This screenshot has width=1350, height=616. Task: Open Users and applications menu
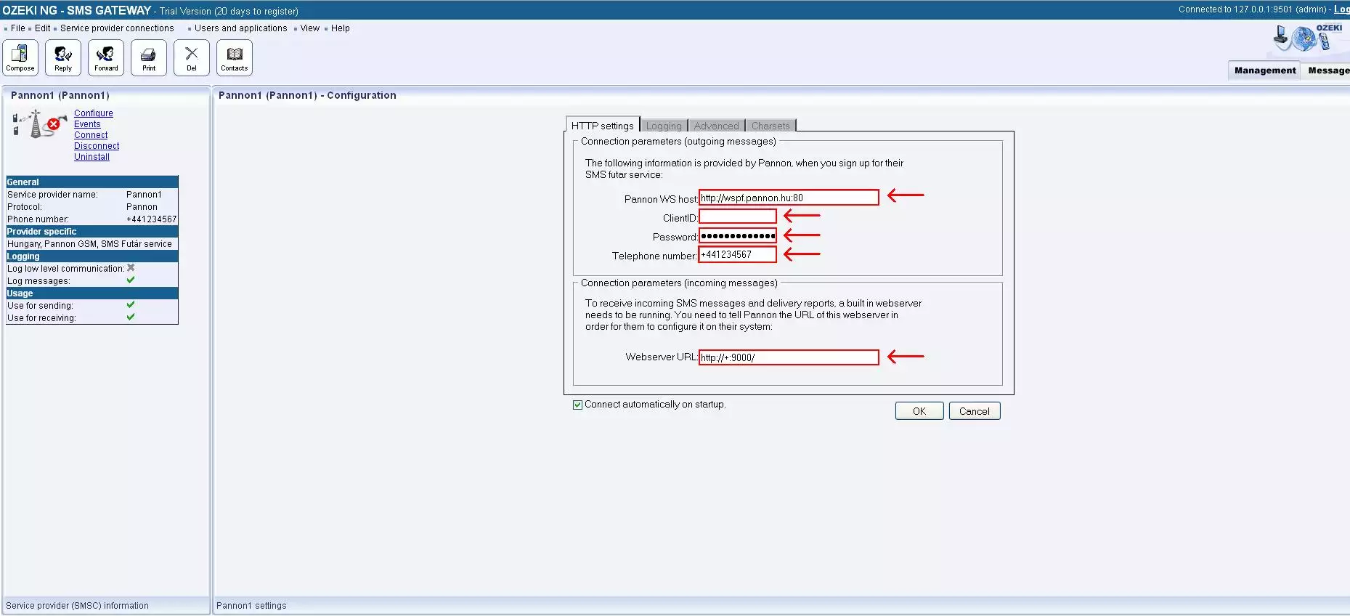(241, 28)
